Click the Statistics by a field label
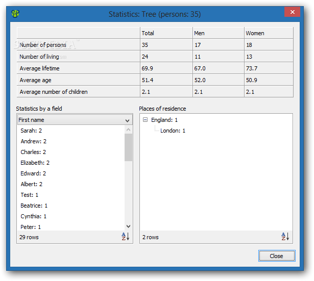Image resolution: width=314 pixels, height=281 pixels. (x=39, y=109)
